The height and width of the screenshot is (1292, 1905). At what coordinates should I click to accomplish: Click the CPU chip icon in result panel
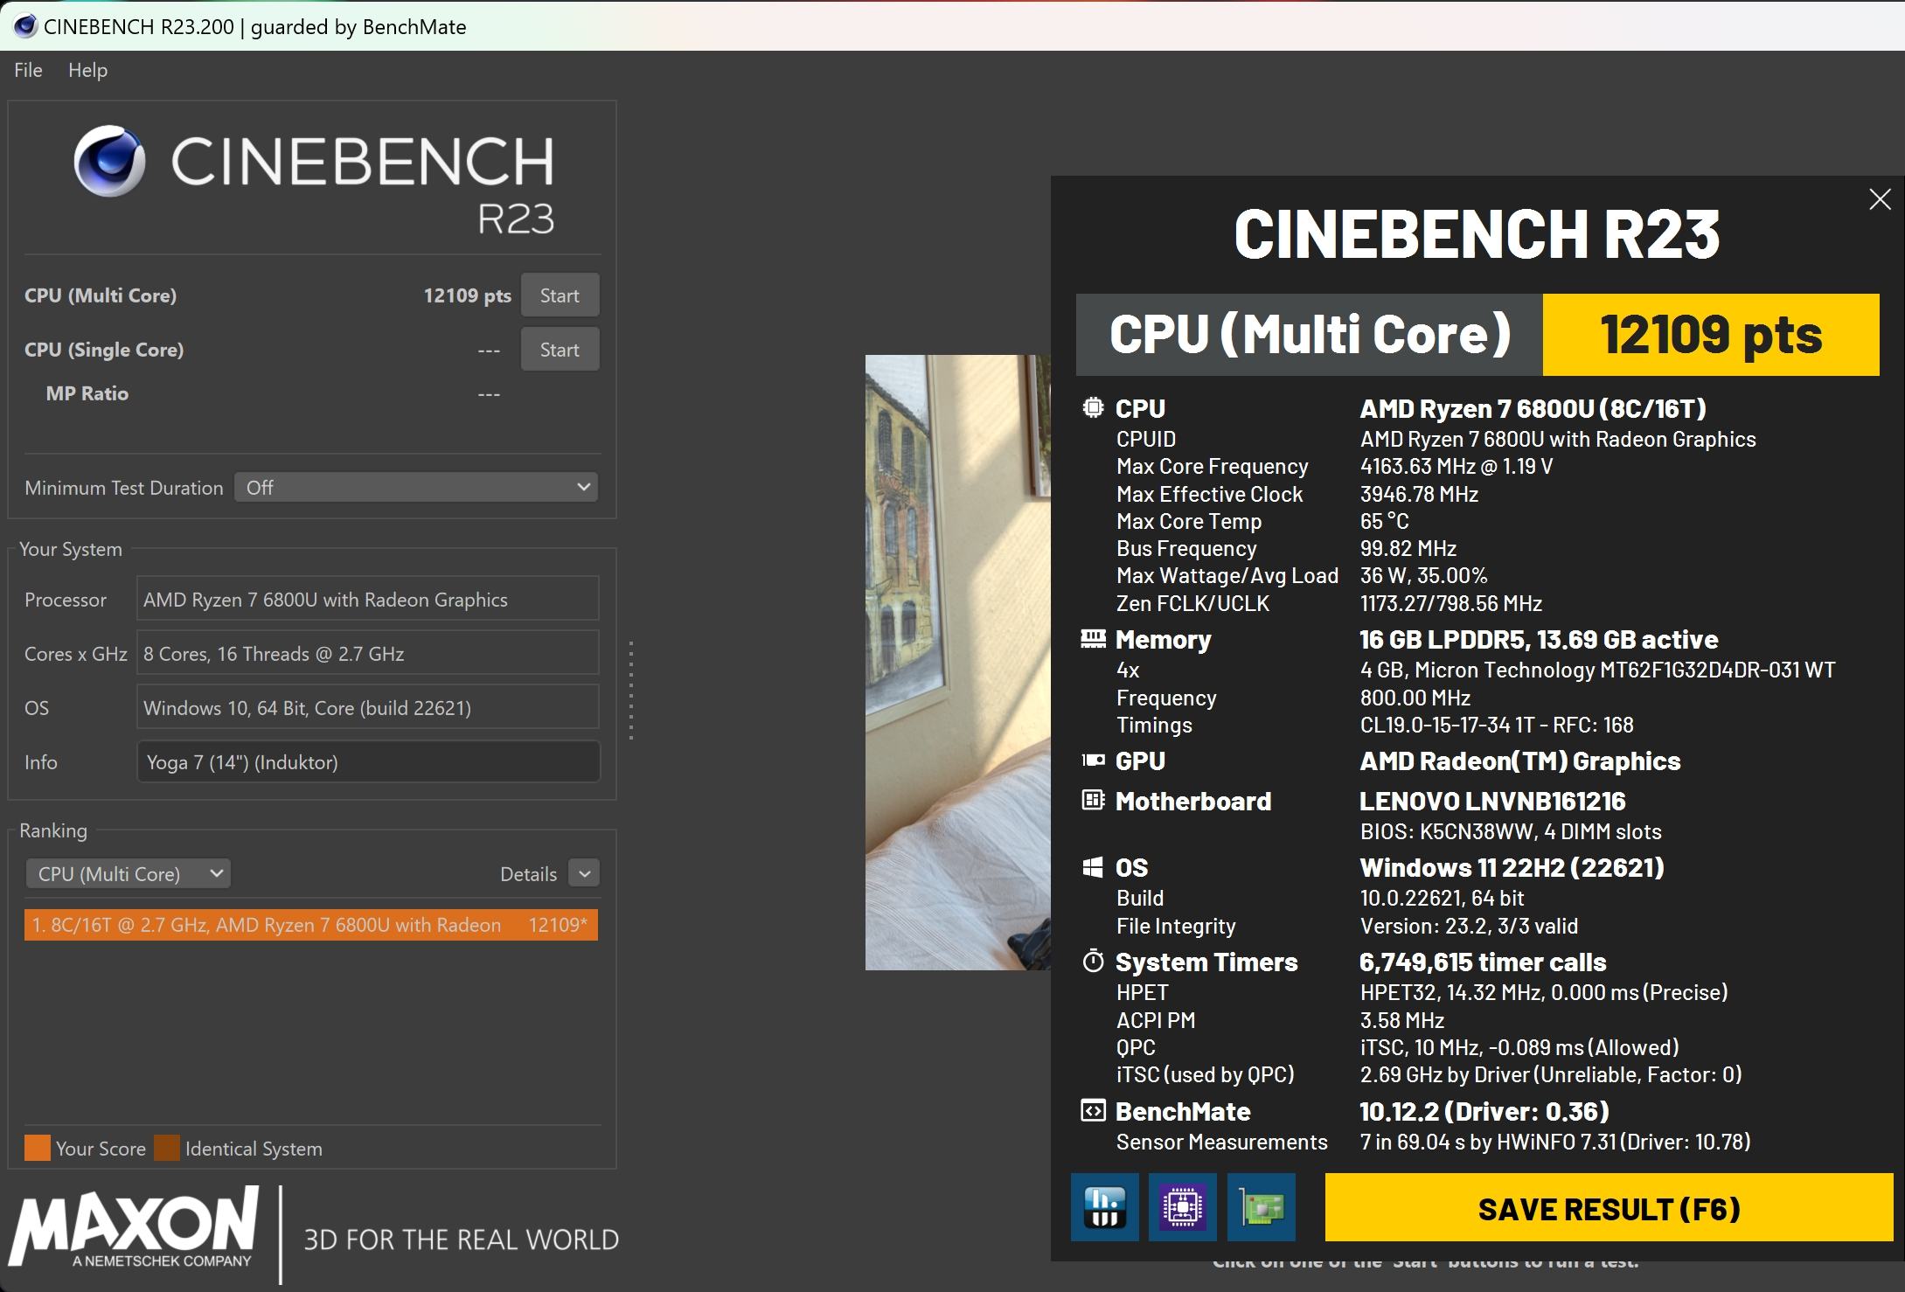pyautogui.click(x=1093, y=407)
